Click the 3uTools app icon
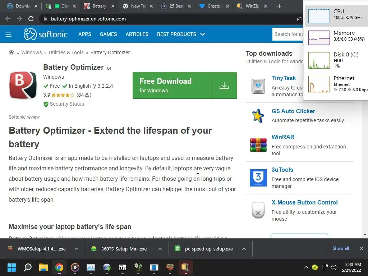This screenshot has width=368, height=276. tap(258, 178)
